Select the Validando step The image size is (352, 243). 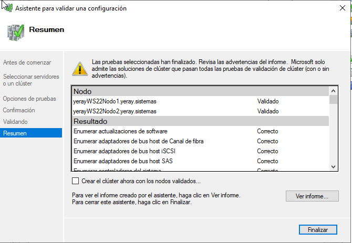(x=15, y=122)
